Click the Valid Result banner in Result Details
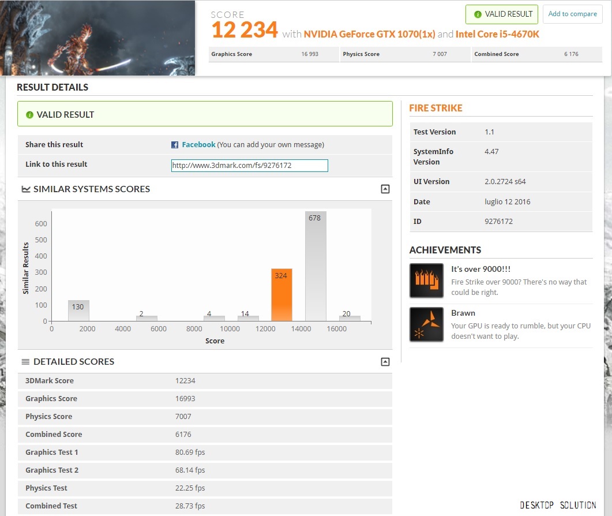The width and height of the screenshot is (612, 516). click(x=205, y=114)
